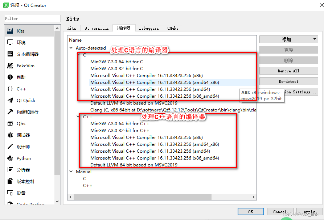
Task: Click into the Filter input field
Action: [32, 18]
